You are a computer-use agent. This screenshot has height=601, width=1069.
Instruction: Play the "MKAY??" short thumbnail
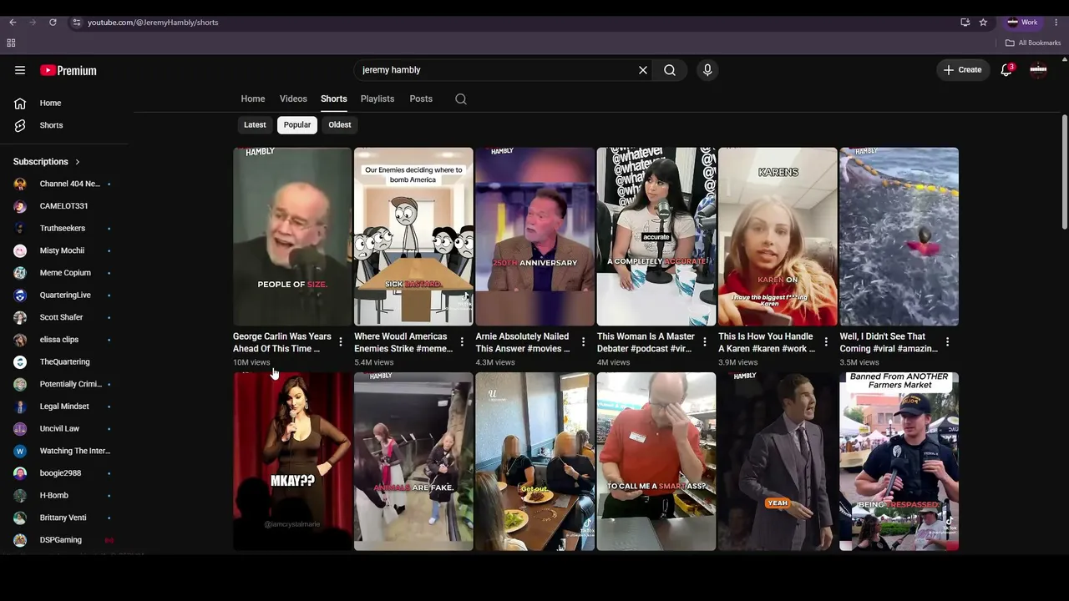pyautogui.click(x=292, y=462)
